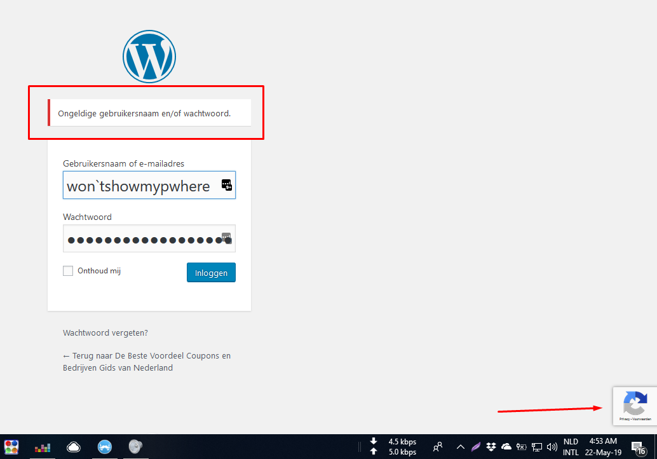
Task: Open the OneDrive cloud tray icon
Action: tap(506, 447)
